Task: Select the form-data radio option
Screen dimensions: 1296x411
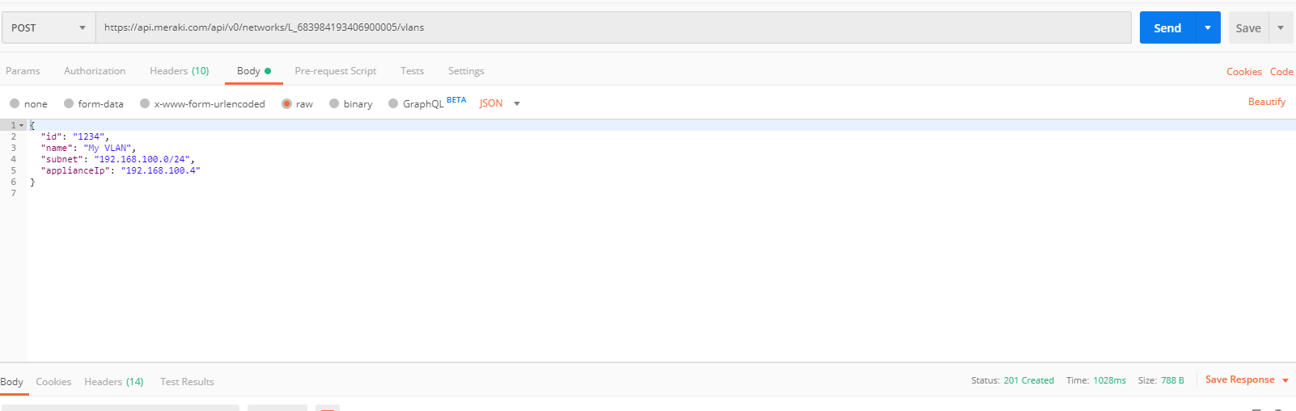Action: 94,103
